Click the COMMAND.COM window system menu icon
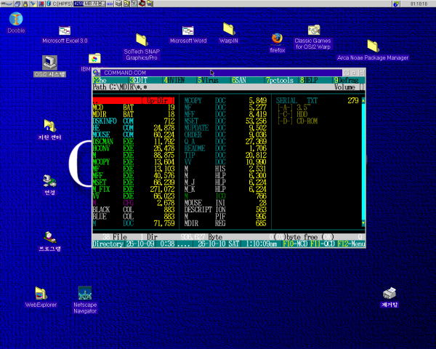The height and width of the screenshot is (349, 436). (97, 73)
